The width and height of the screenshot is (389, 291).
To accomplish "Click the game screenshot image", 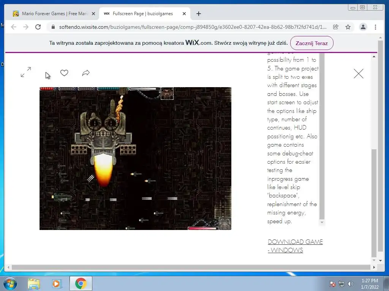I will click(x=135, y=158).
